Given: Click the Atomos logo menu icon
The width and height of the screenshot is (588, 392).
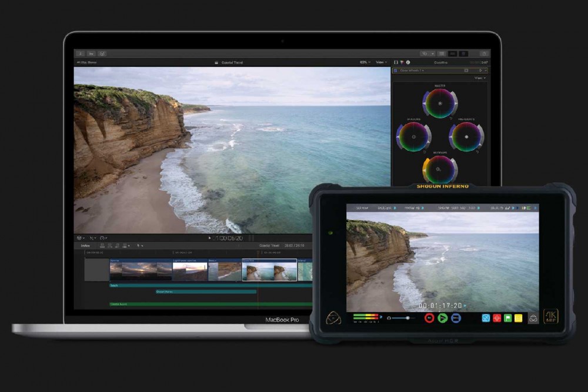Looking at the screenshot, I should coord(334,318).
